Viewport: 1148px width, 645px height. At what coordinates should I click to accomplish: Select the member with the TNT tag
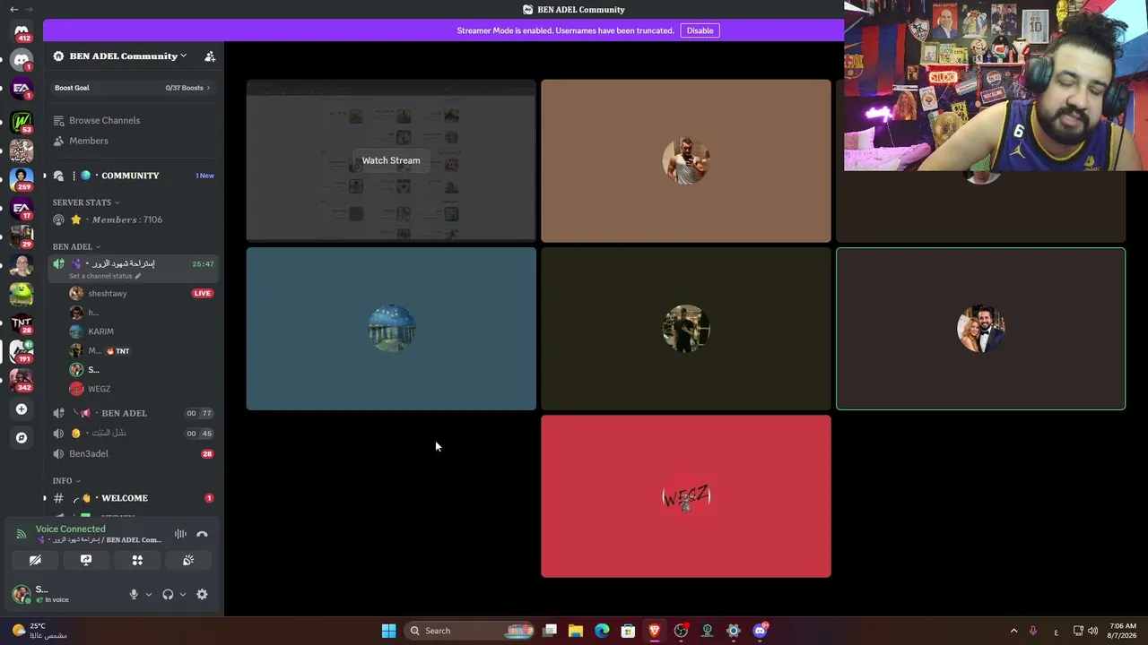[x=142, y=350]
